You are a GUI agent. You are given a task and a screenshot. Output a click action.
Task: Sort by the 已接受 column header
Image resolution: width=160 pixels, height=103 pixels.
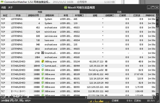pyautogui.click(x=123, y=15)
